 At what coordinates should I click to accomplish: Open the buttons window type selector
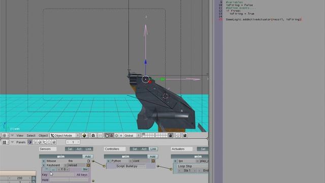click(x=5, y=142)
